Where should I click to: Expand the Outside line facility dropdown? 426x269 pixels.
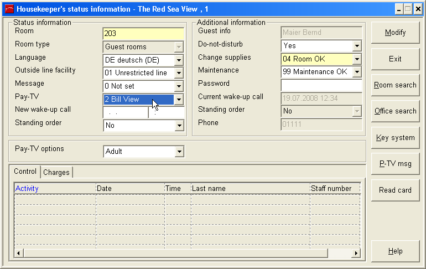pos(179,73)
